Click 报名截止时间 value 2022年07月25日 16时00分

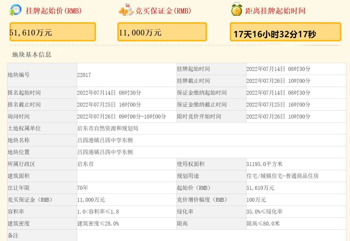tap(109, 105)
